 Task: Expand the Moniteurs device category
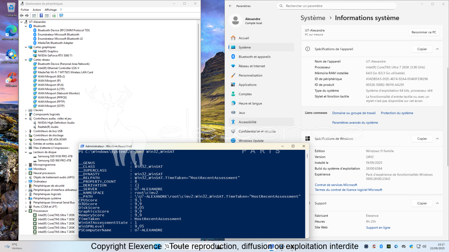click(x=26, y=169)
